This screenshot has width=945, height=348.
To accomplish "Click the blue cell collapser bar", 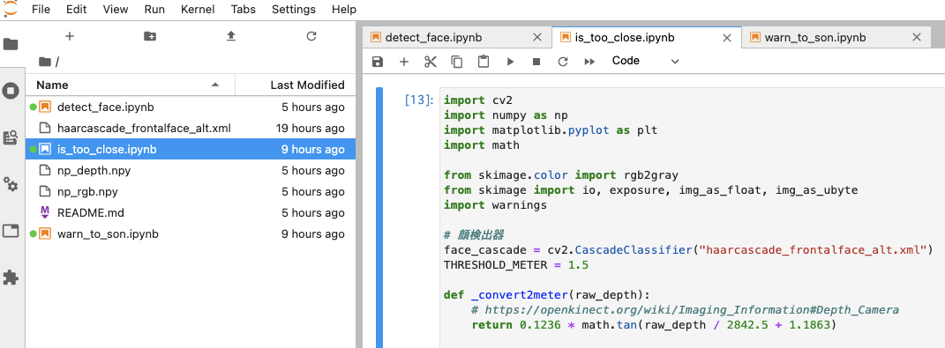I will 379,218.
